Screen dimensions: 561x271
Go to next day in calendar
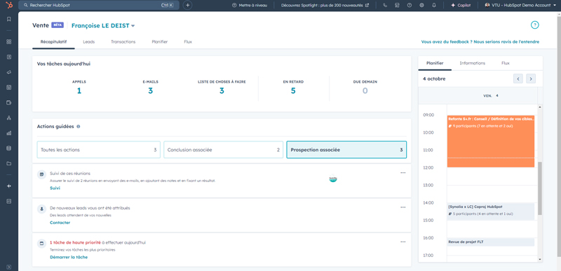(x=531, y=78)
